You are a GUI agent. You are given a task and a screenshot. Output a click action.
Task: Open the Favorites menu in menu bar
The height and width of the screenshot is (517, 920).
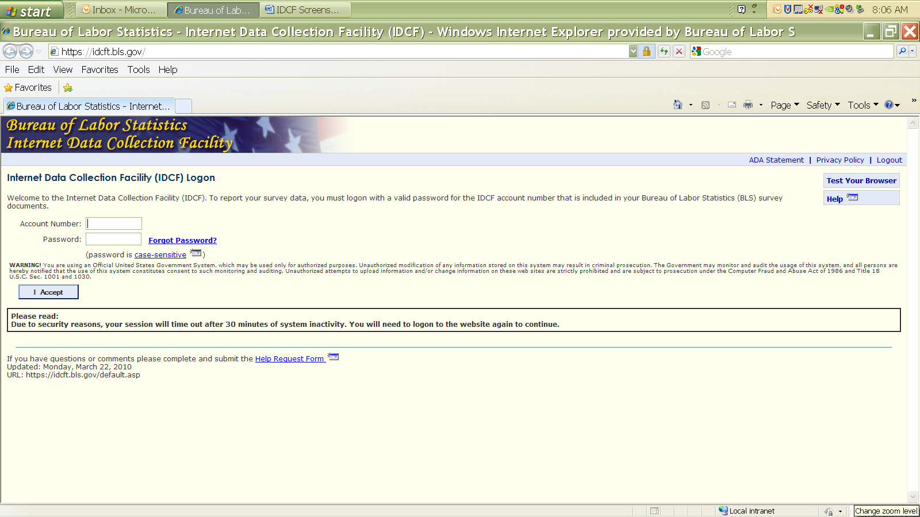pyautogui.click(x=99, y=70)
